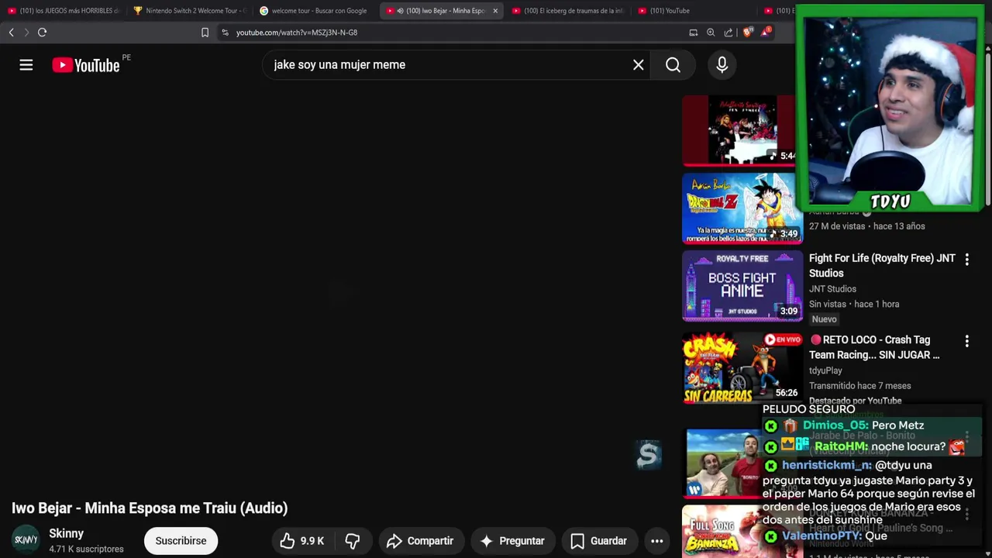992x558 pixels.
Task: Open the Boss Fight Anime thumbnail
Action: [x=742, y=286]
